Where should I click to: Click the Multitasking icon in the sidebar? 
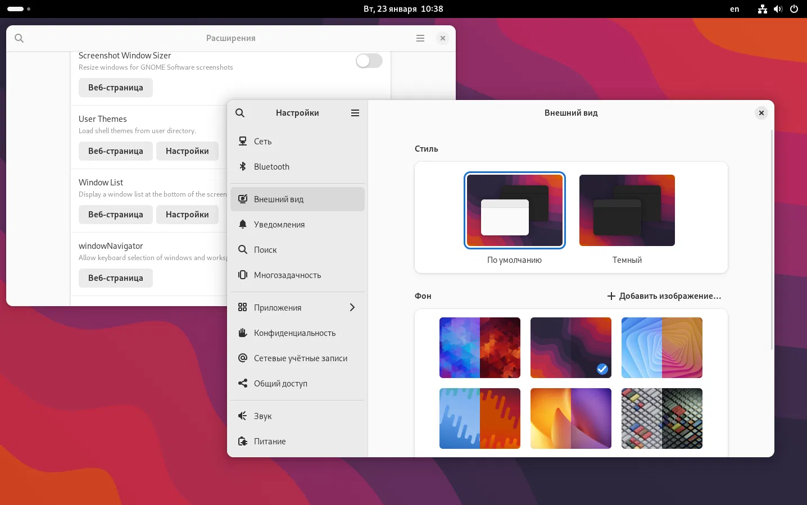coord(243,275)
